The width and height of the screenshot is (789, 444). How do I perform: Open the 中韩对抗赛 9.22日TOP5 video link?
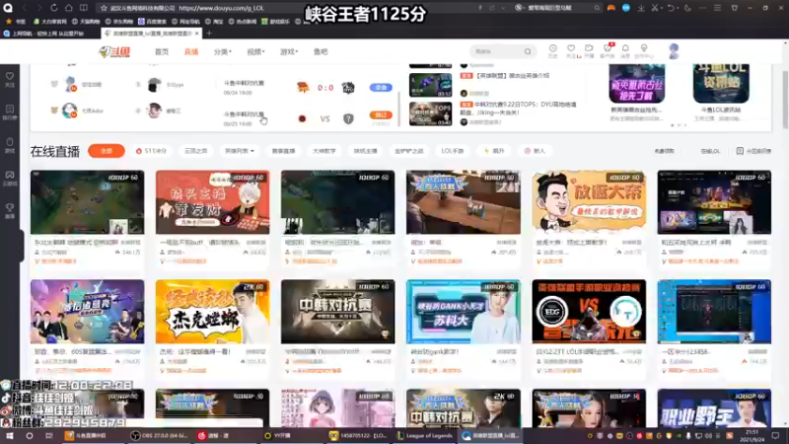(519, 108)
